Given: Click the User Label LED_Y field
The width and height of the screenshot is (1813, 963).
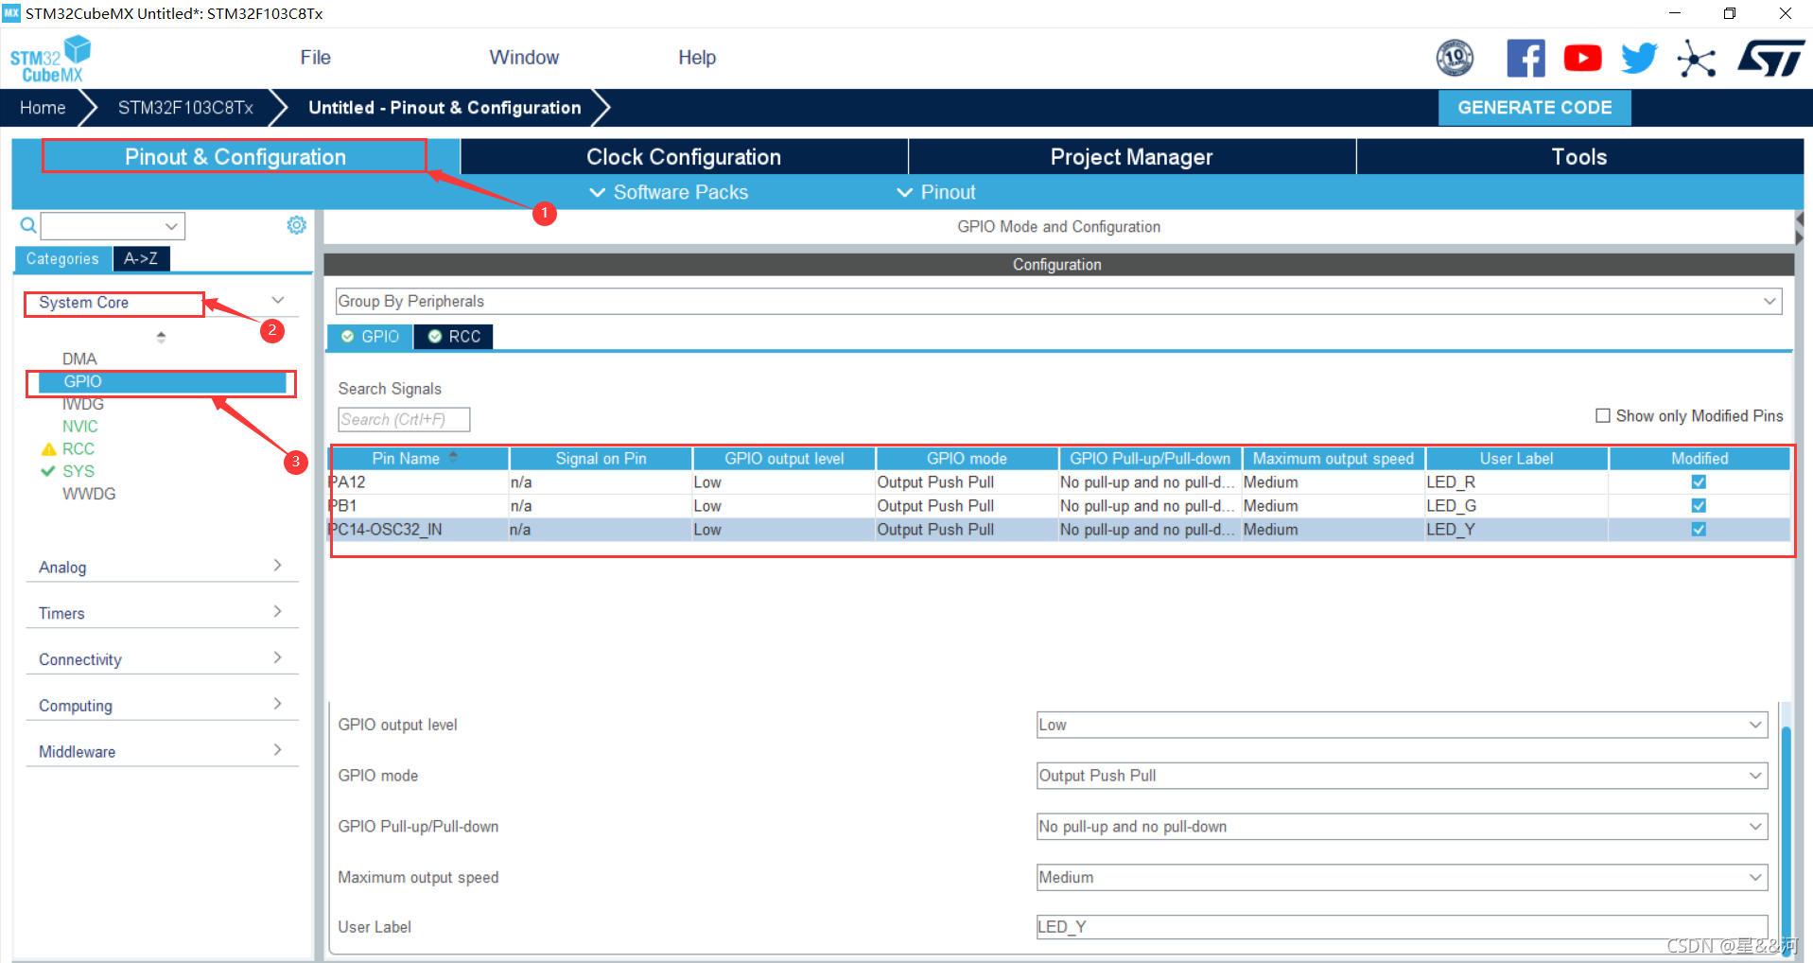Looking at the screenshot, I should tap(1402, 927).
